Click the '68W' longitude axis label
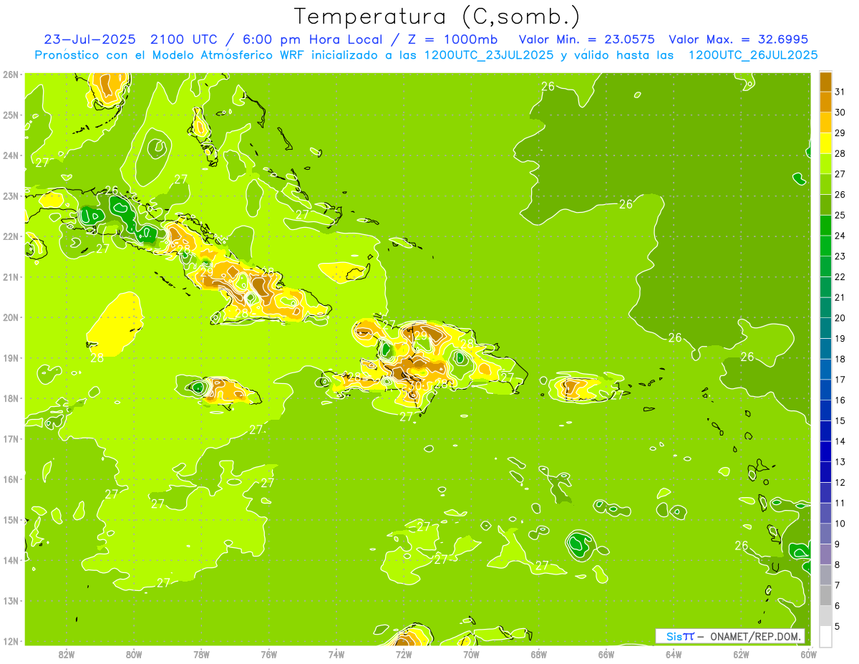This screenshot has height=664, width=859. click(x=538, y=655)
